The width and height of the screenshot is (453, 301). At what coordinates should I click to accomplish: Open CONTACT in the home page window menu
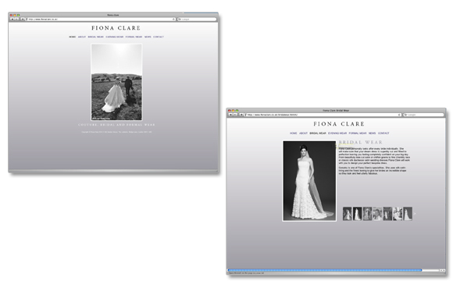(x=159, y=37)
